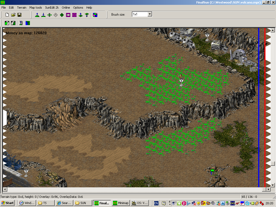Select the lower ground tool (blue down arrow)
The image size is (276, 207).
pyautogui.click(x=43, y=15)
